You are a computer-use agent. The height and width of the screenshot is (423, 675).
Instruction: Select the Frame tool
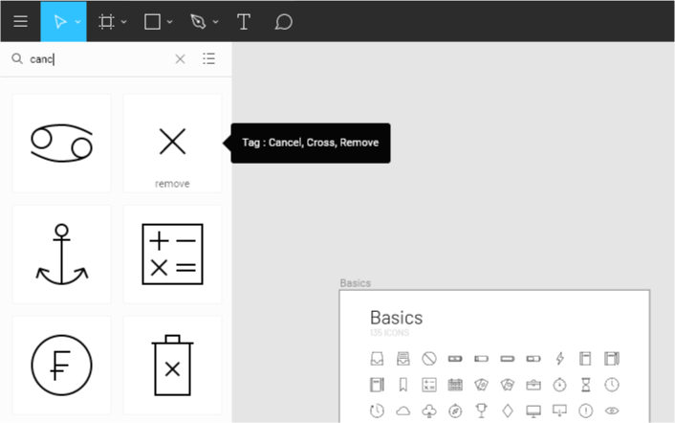pyautogui.click(x=106, y=22)
